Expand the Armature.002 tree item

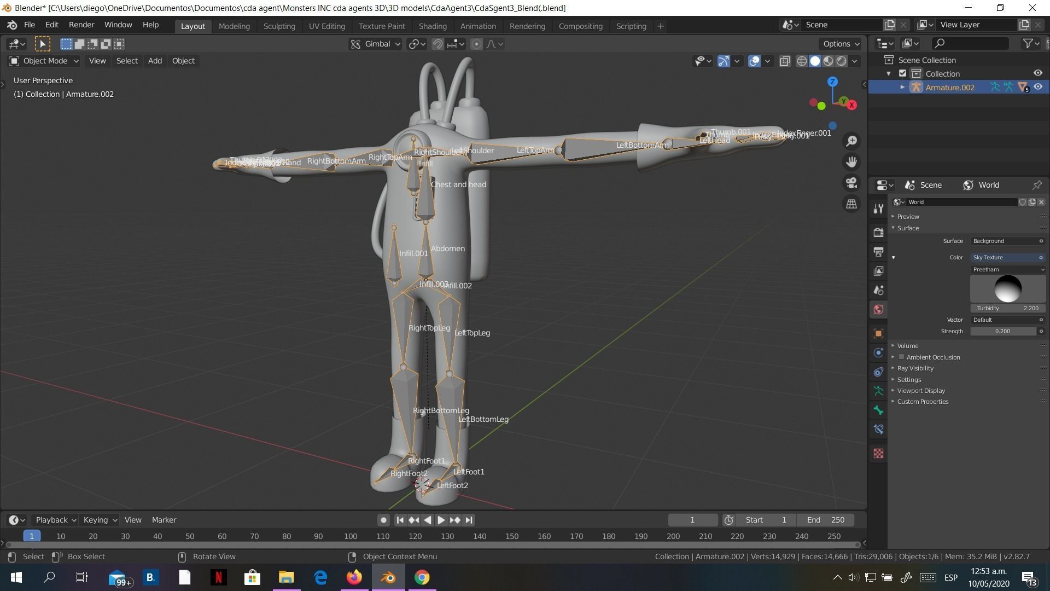902,87
